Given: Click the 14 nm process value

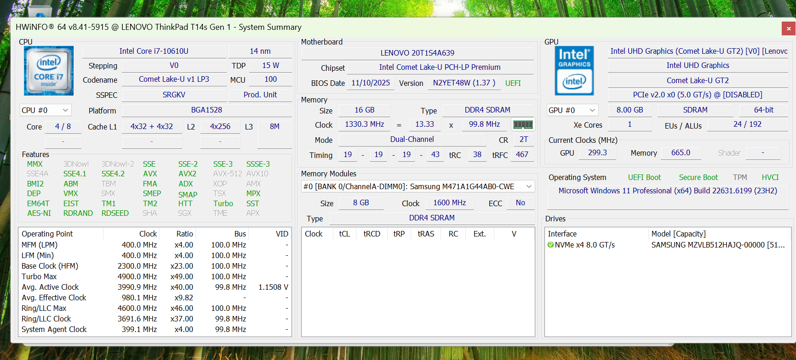Looking at the screenshot, I should pos(260,51).
